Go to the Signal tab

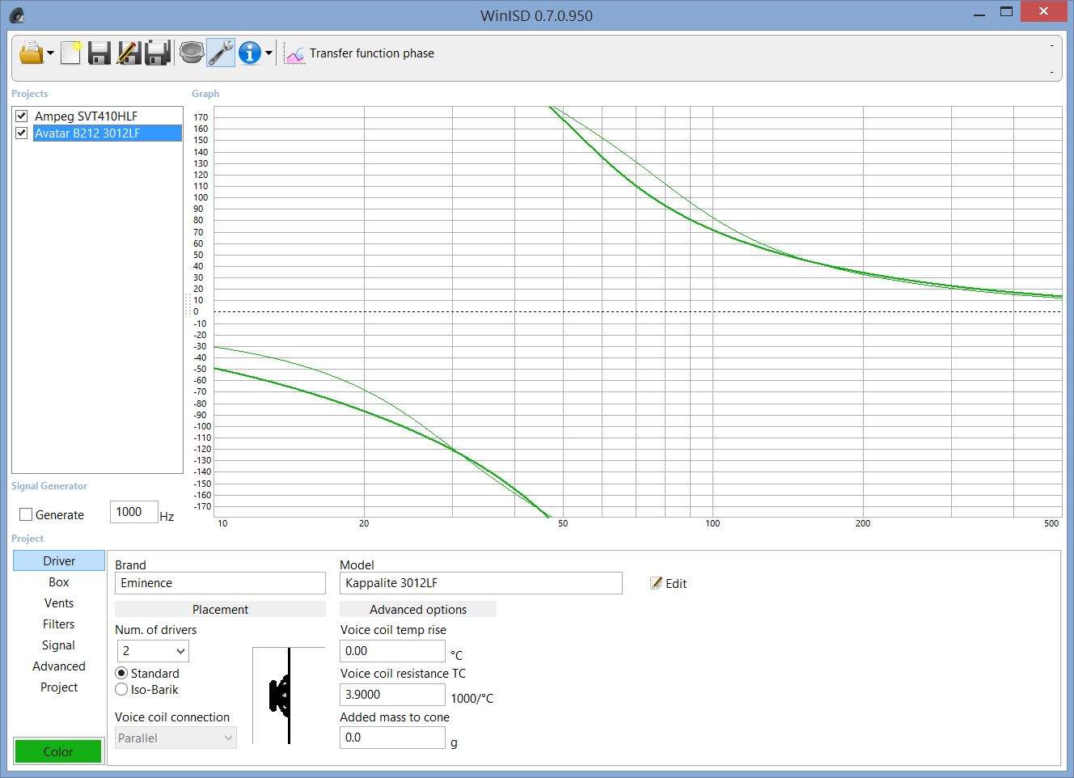[59, 645]
